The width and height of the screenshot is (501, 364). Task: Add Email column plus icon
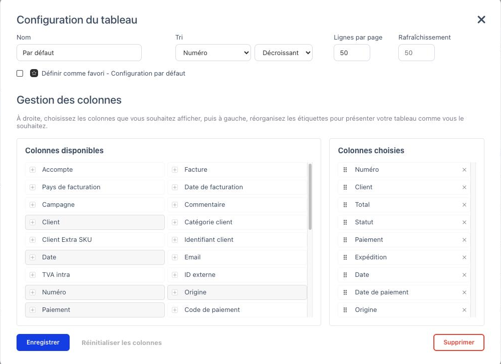point(175,257)
